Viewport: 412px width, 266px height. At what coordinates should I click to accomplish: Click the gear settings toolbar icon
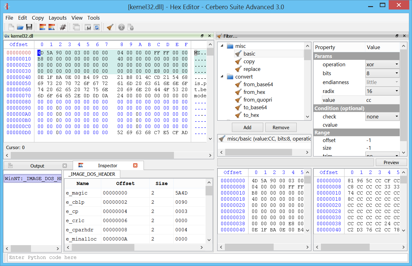(121, 27)
